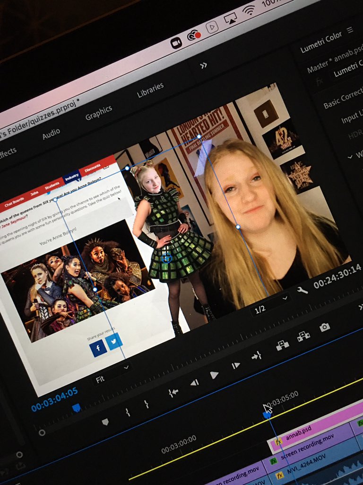Screen dimensions: 363x485
Task: Click the Input LUT label
Action: point(352,117)
